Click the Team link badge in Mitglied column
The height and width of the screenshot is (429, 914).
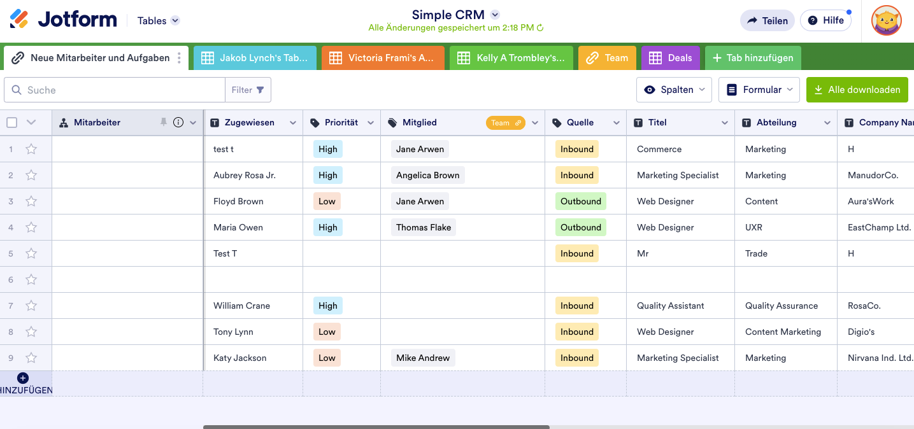click(x=506, y=123)
